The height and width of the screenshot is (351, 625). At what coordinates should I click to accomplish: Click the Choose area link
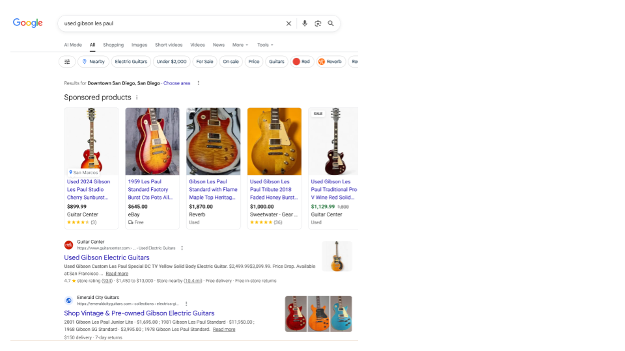(x=177, y=83)
